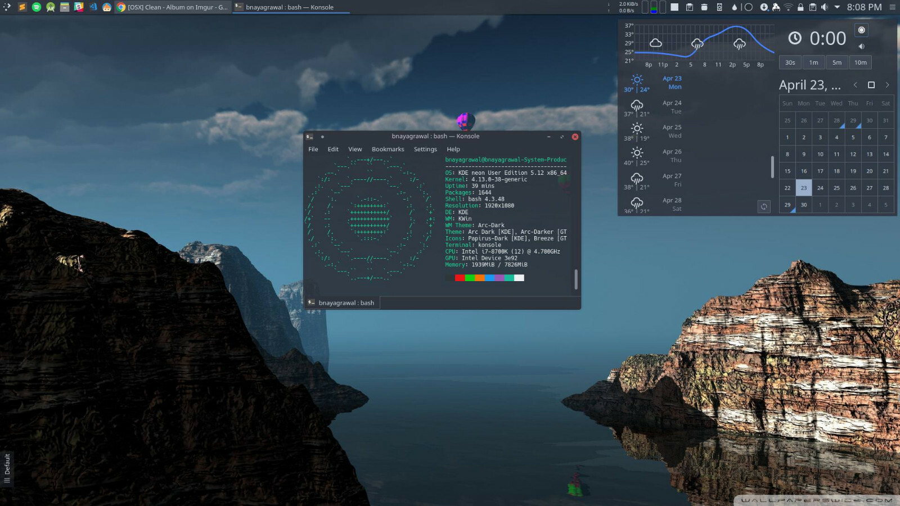The width and height of the screenshot is (900, 506).
Task: Refresh the weather widget
Action: point(764,206)
